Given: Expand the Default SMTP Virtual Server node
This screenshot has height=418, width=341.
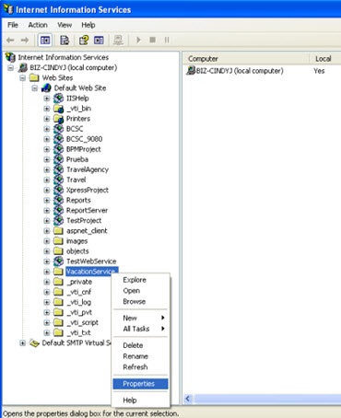Looking at the screenshot, I should pos(23,343).
